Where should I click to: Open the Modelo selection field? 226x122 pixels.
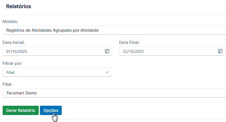[x=114, y=30]
